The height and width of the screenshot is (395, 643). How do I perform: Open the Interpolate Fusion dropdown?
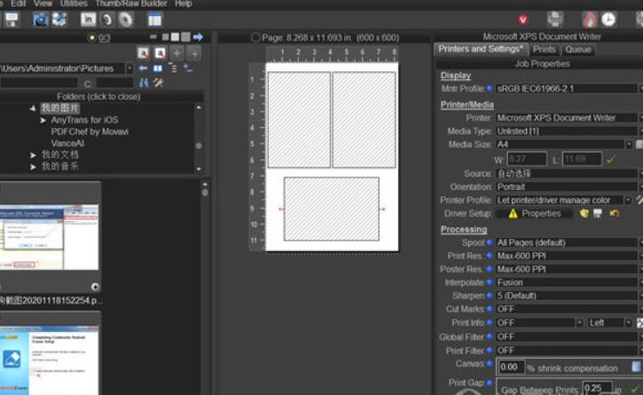pyautogui.click(x=640, y=282)
